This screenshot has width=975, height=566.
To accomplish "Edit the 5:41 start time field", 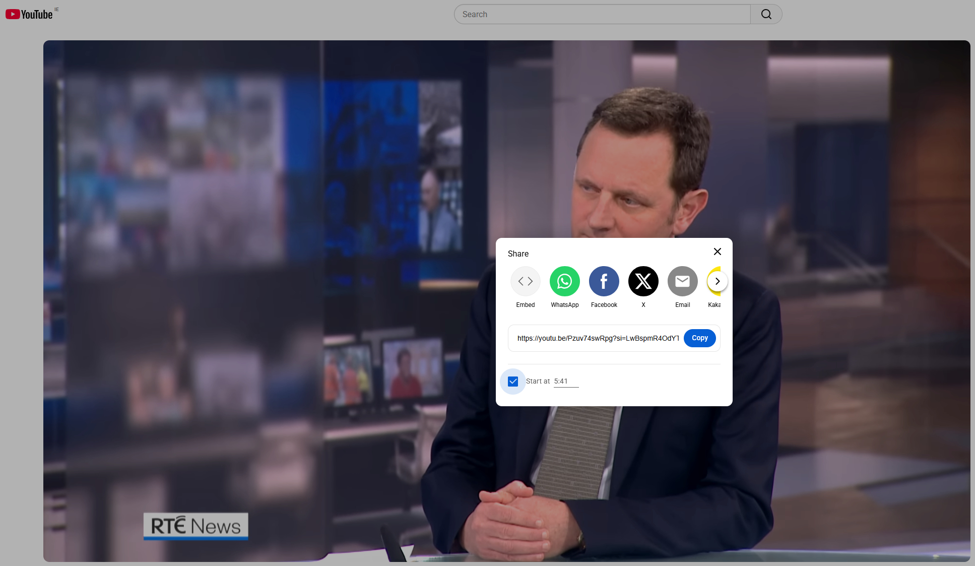I will 566,382.
